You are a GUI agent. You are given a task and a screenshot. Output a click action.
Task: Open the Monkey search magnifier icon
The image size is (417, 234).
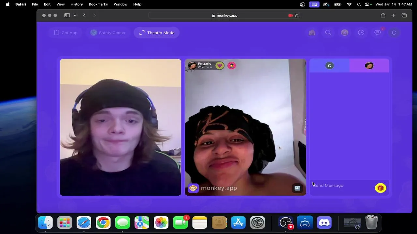(328, 32)
